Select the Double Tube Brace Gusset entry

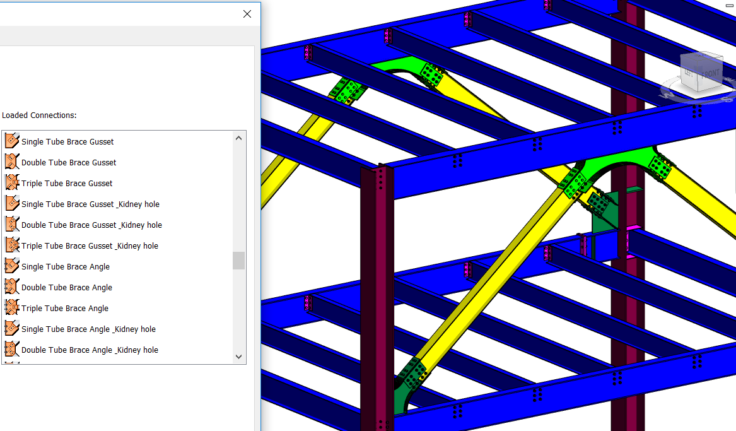(x=69, y=162)
